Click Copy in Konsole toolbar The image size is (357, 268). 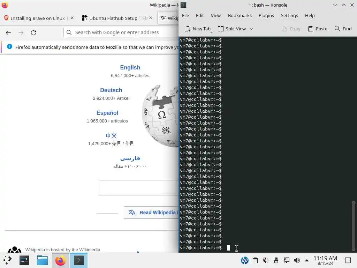point(291,29)
